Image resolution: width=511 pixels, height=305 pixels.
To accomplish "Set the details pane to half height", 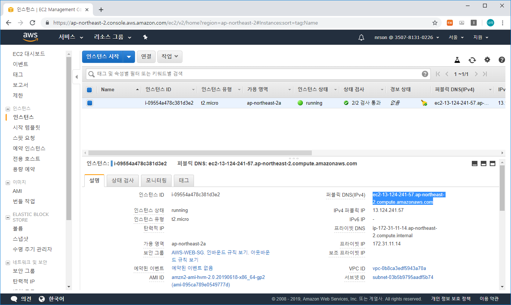I will pyautogui.click(x=483, y=163).
